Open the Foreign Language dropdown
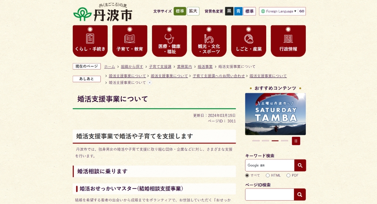This screenshot has width=377, height=204. (x=279, y=11)
